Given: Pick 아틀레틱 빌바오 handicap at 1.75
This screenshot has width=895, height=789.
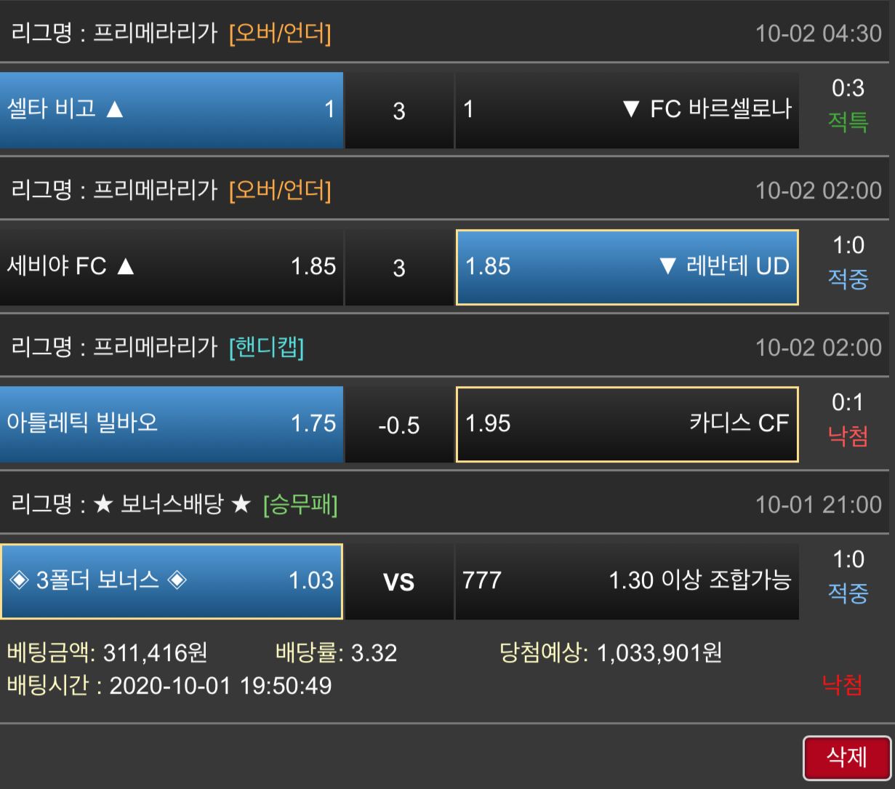Looking at the screenshot, I should (x=172, y=424).
